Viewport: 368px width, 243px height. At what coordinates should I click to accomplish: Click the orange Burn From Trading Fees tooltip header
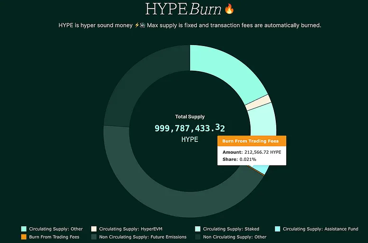coord(252,141)
